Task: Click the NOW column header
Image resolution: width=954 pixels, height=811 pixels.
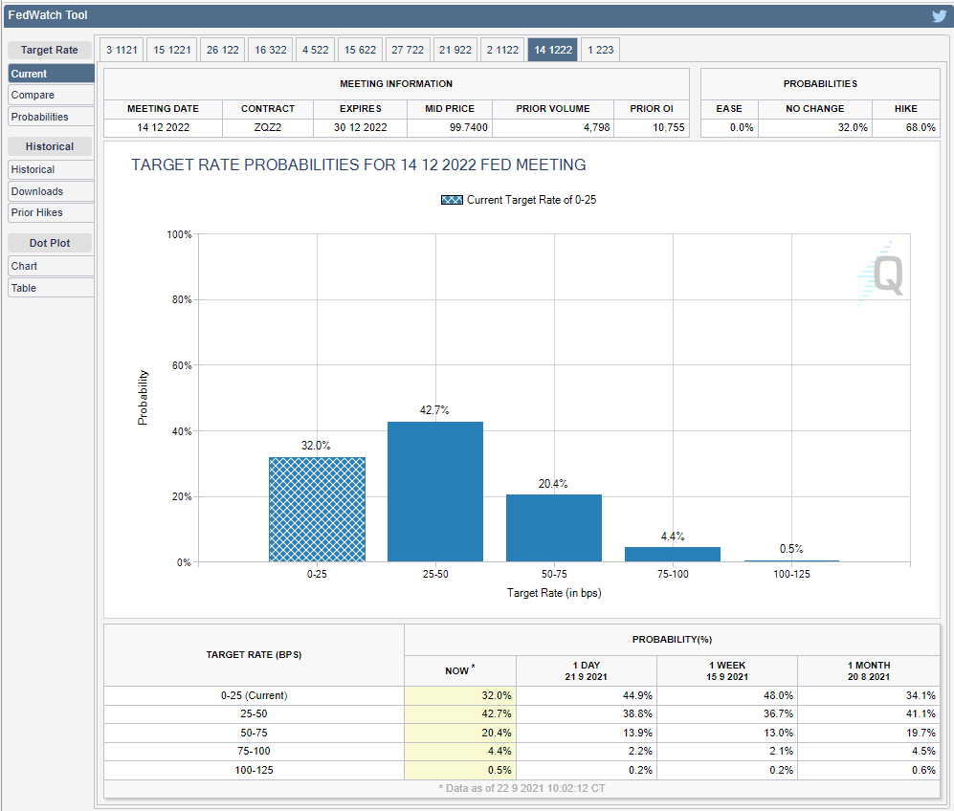Action: 460,670
